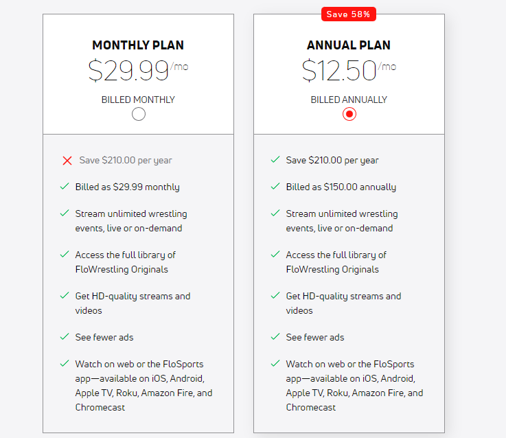This screenshot has height=438, width=506.
Task: Click the green checkmark beside annual Save $210.00
Action: point(275,159)
